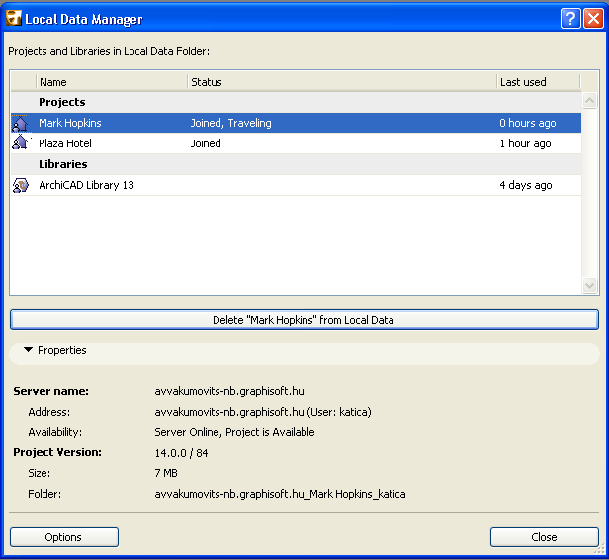609x560 pixels.
Task: Click the Plaza Hotel project icon
Action: 21,143
